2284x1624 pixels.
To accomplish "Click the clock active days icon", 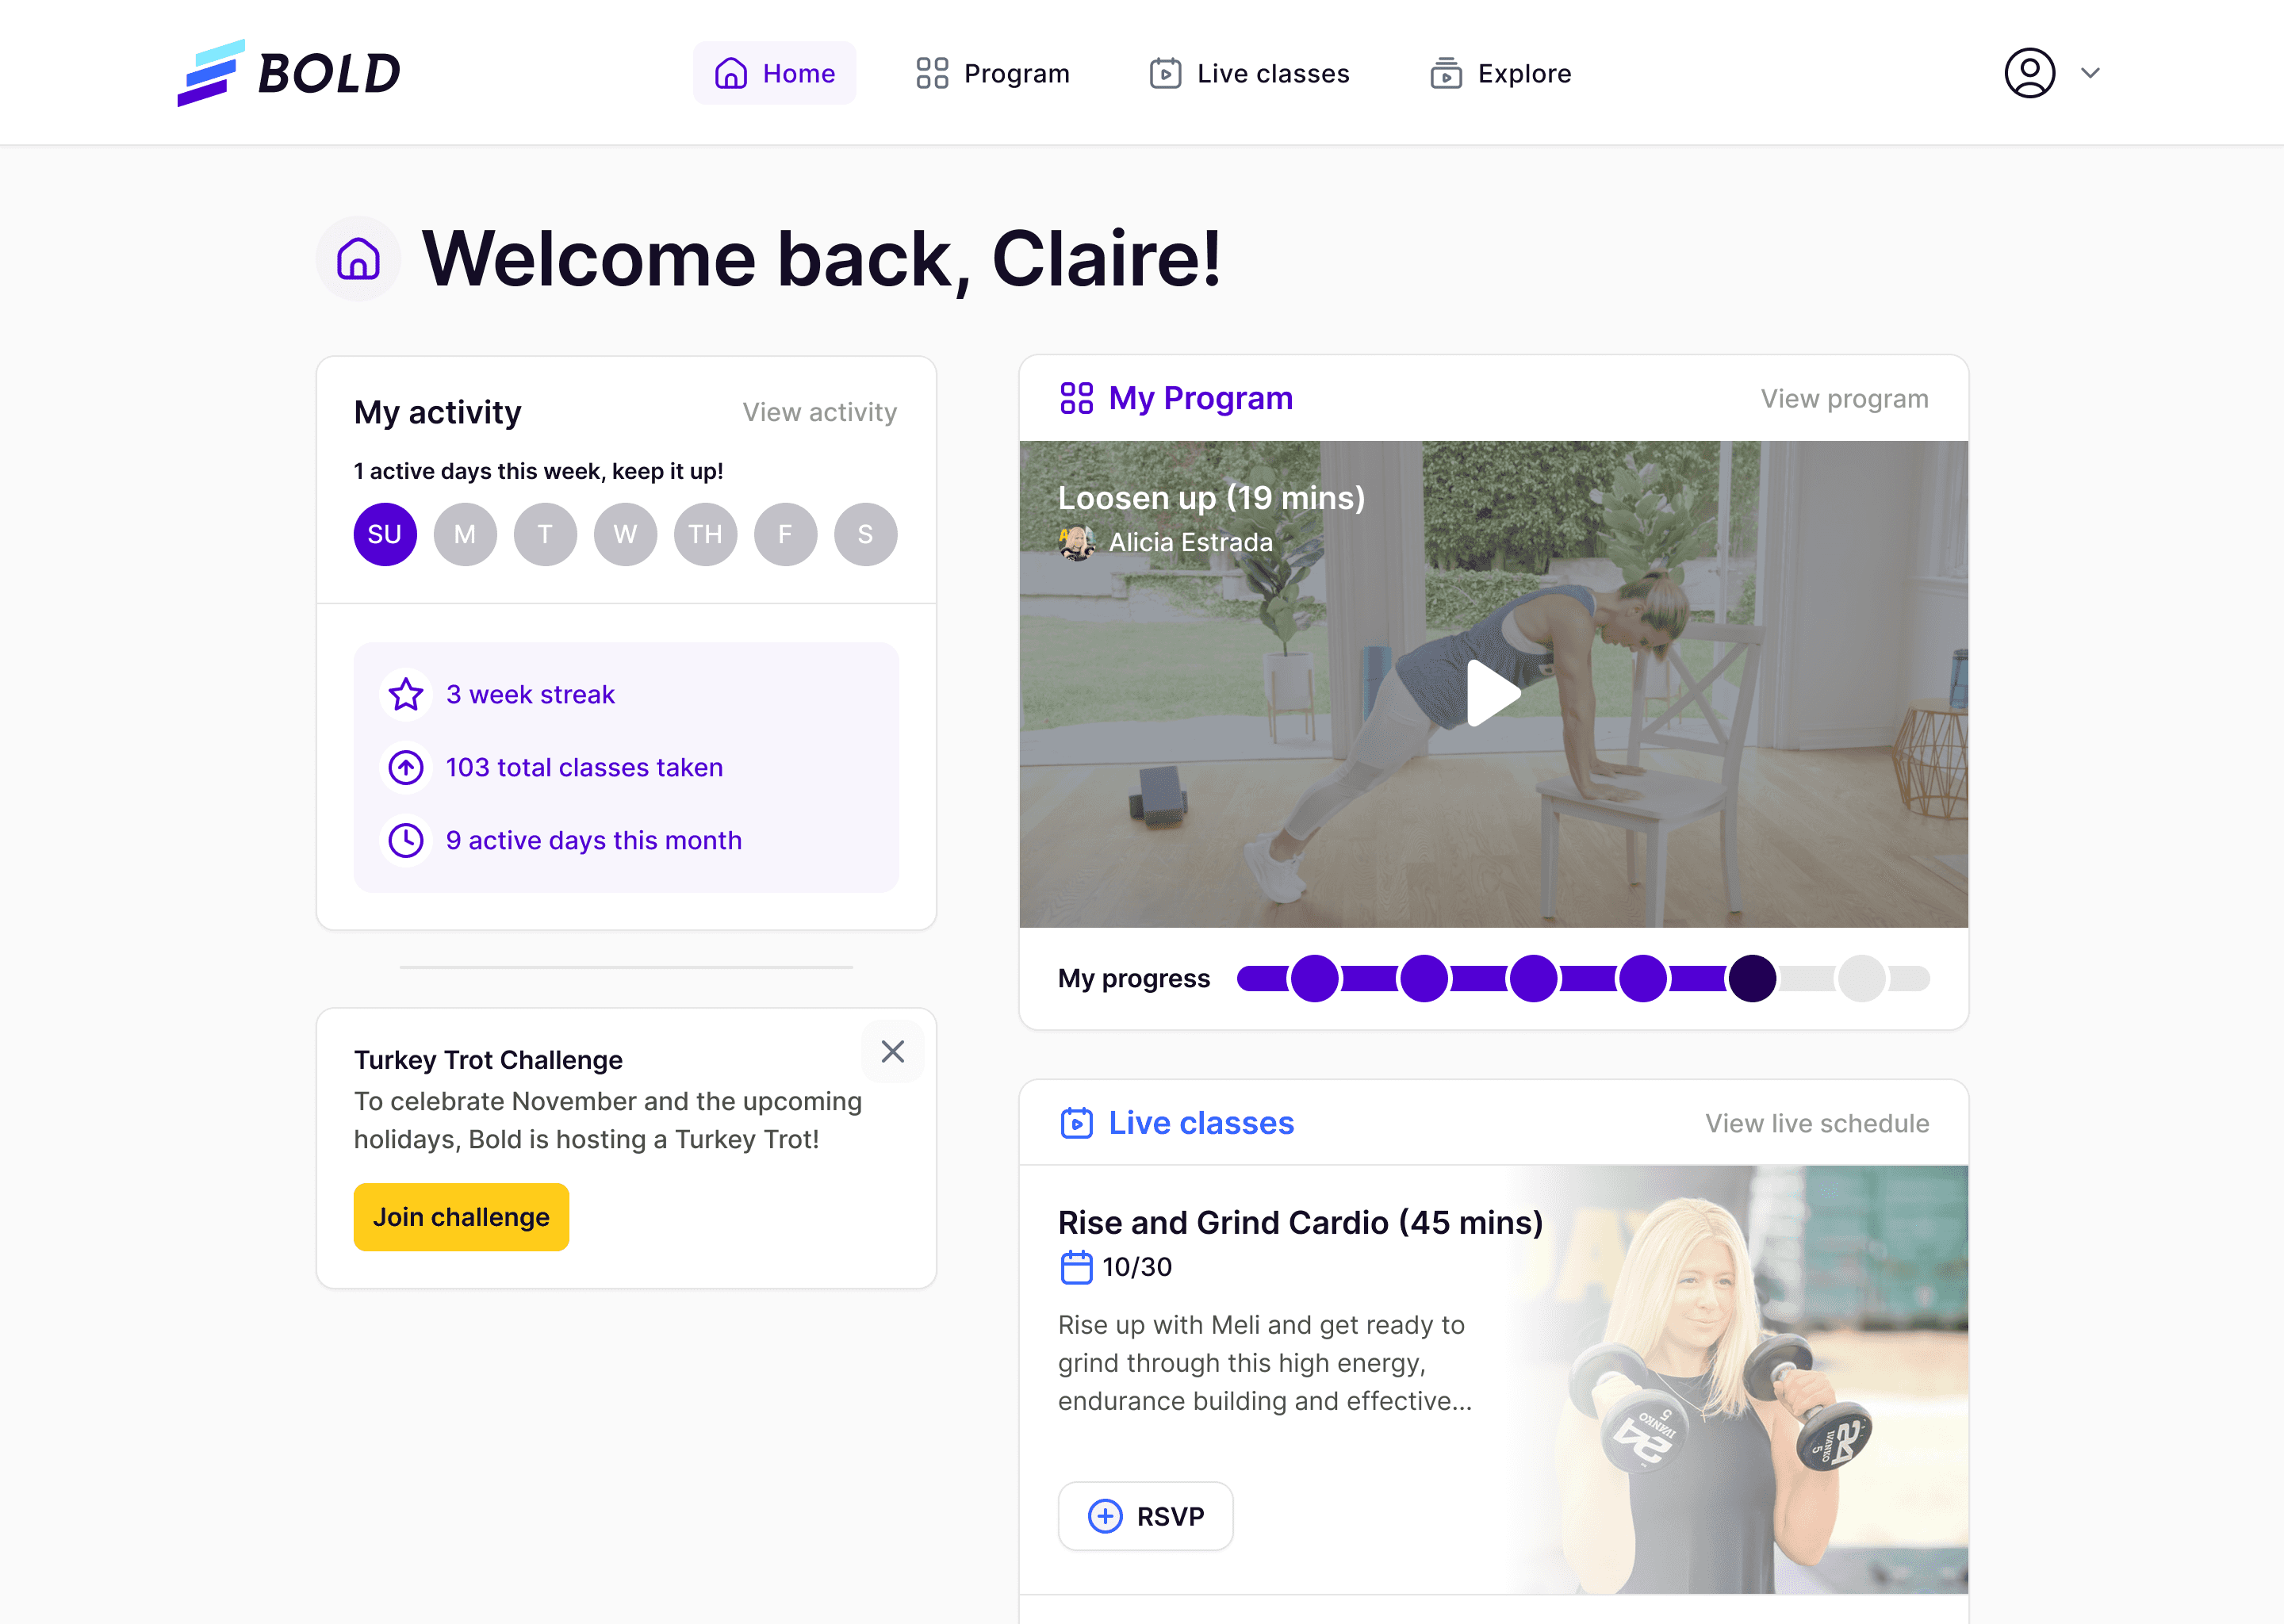I will point(406,840).
